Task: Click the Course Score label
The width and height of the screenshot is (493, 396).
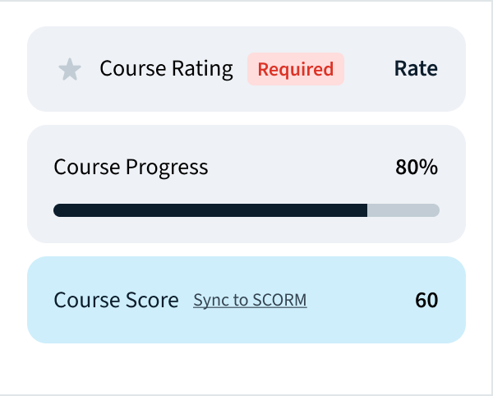Action: coord(116,301)
